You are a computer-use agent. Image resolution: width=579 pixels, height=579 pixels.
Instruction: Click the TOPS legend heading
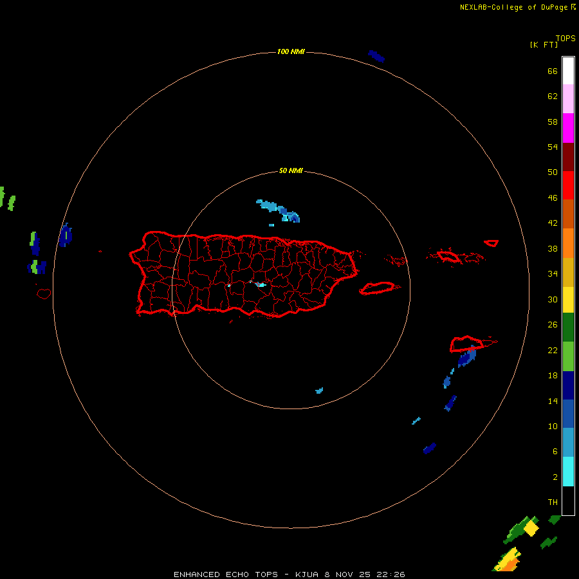click(x=565, y=38)
